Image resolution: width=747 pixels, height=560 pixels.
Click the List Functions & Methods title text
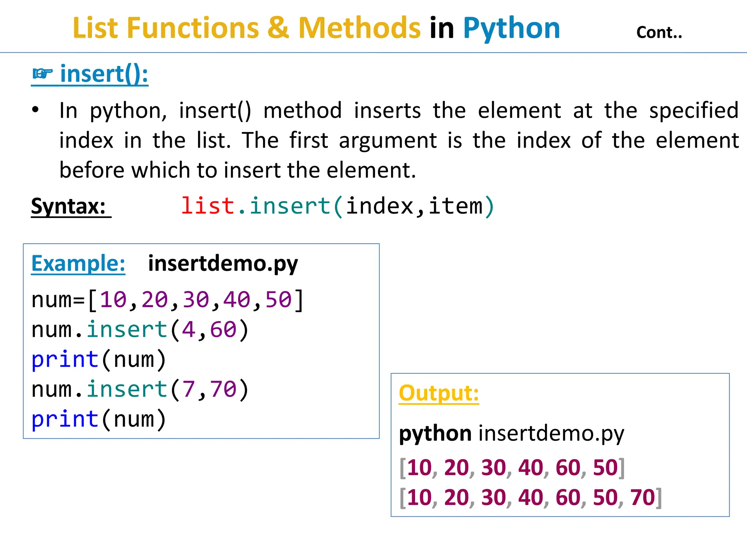[x=247, y=28]
